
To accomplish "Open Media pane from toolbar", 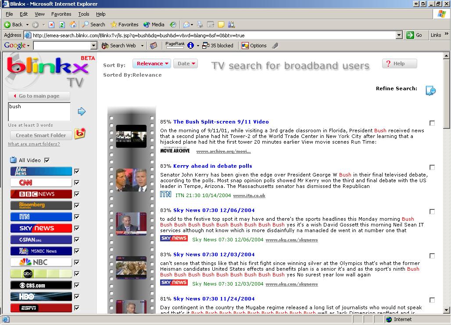I will click(x=154, y=25).
